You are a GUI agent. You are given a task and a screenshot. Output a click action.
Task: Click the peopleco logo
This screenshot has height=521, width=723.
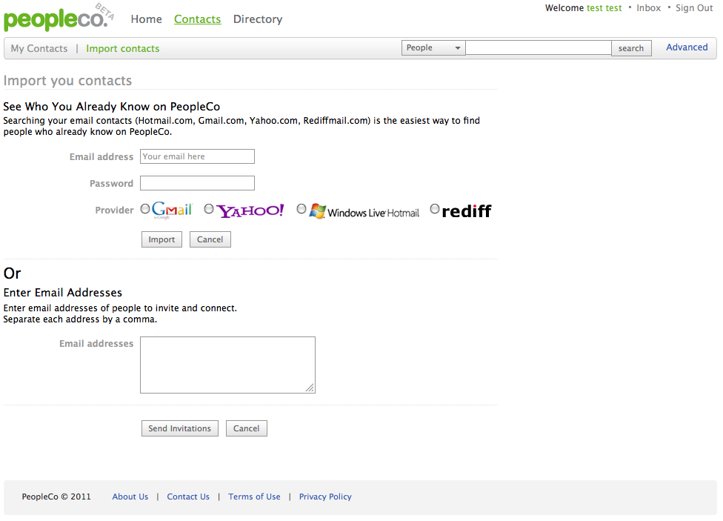coord(59,19)
